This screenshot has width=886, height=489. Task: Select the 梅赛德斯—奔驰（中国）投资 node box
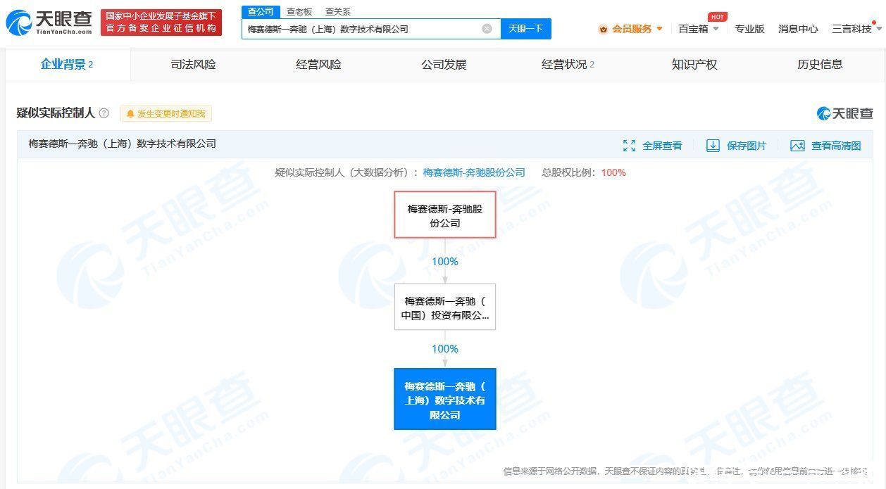(445, 307)
